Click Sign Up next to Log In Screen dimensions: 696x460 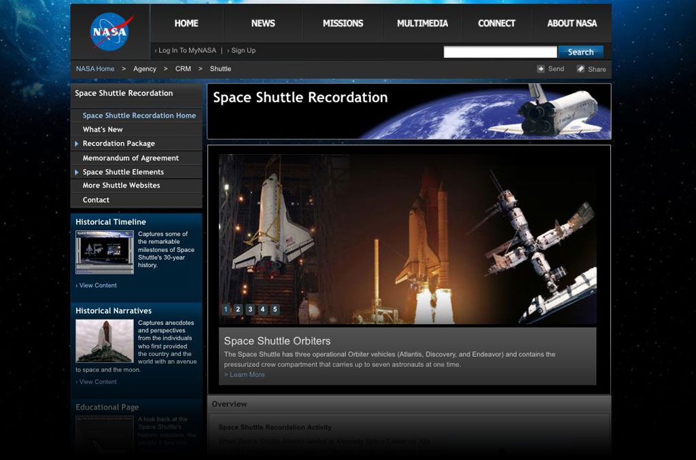tap(243, 50)
